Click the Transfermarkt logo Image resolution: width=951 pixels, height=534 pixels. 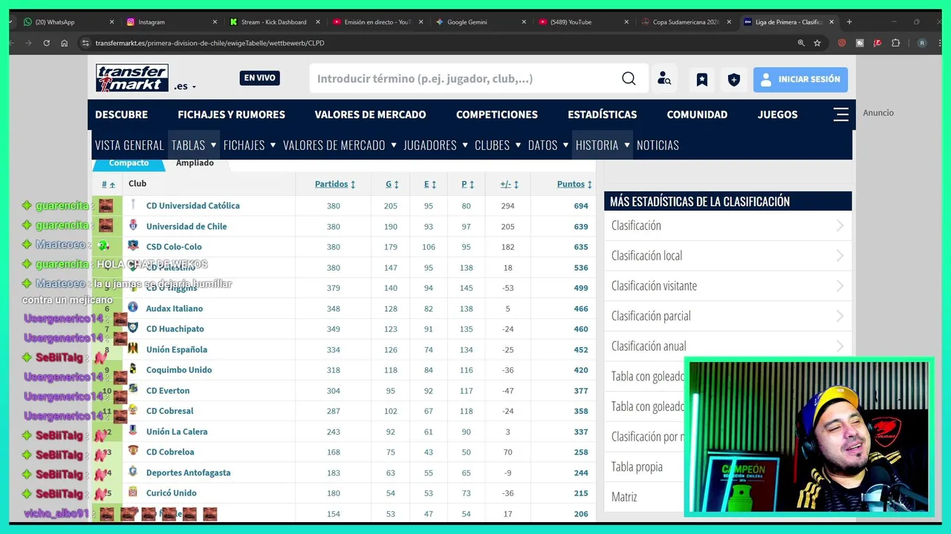132,78
